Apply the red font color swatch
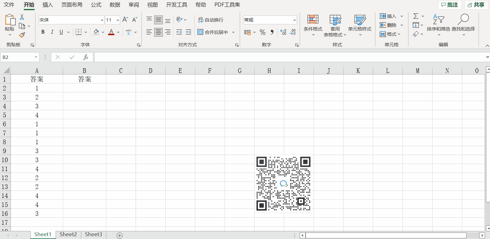Viewport: 490px width, 239px height. pos(111,32)
